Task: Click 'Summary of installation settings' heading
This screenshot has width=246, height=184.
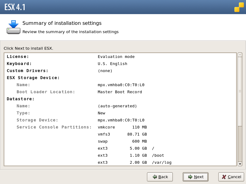Action: point(62,23)
